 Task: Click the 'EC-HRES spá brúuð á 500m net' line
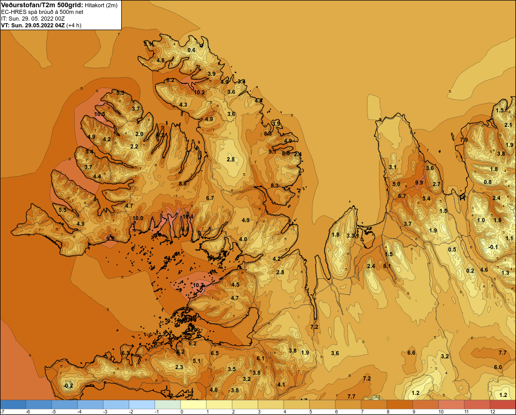coord(42,12)
